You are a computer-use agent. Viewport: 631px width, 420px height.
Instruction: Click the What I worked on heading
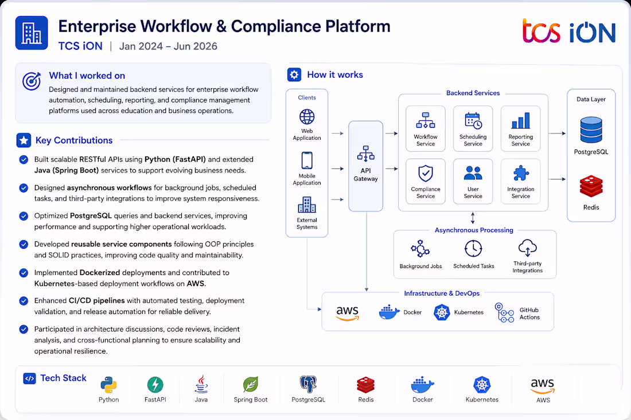click(x=87, y=76)
